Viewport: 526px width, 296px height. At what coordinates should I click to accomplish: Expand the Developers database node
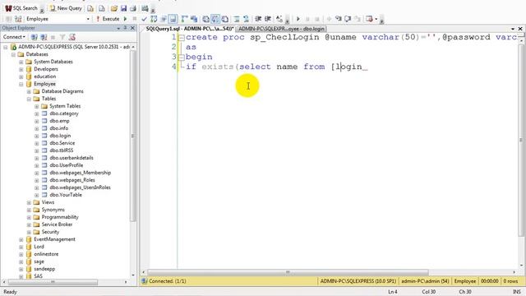21,69
